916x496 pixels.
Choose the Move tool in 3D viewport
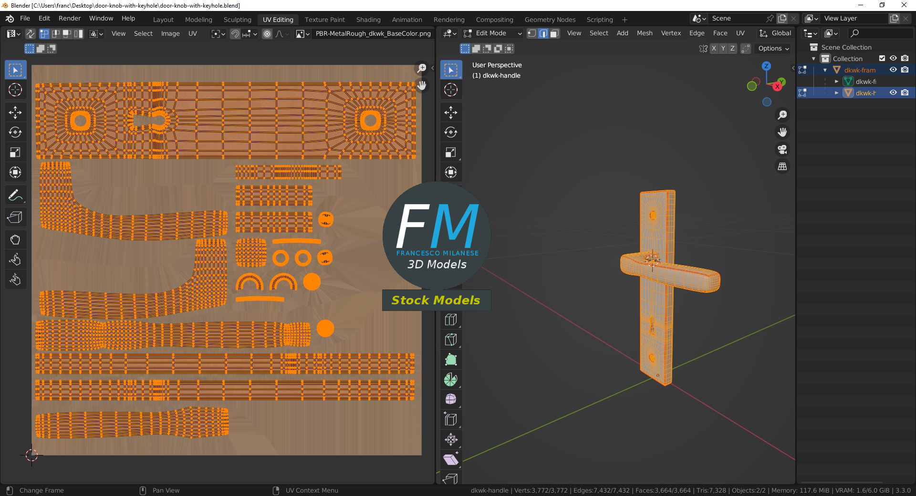(x=451, y=113)
